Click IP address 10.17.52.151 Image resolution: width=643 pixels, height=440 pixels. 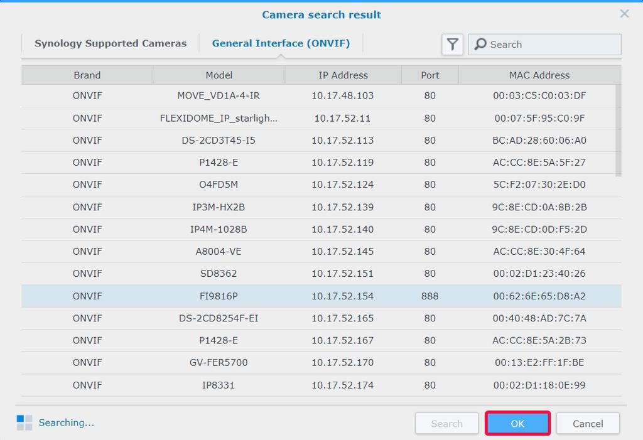[342, 274]
